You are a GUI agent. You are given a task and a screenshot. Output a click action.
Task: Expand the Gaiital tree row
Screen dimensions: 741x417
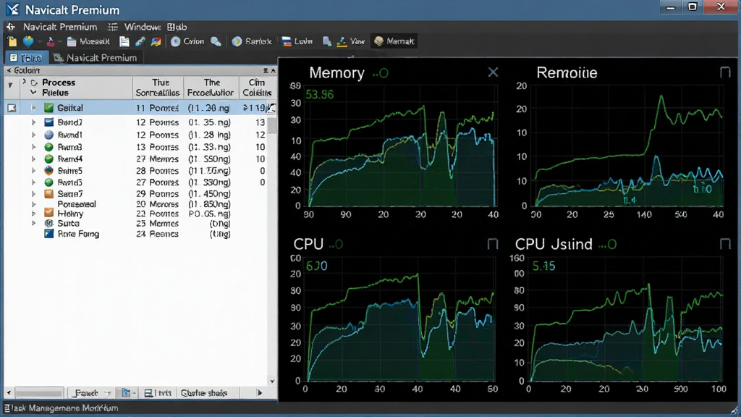[x=33, y=108]
